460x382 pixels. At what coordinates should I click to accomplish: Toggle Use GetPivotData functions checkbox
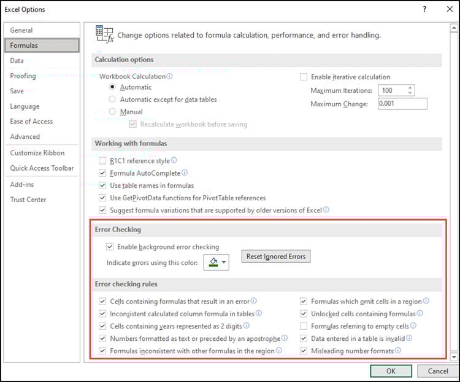coord(102,198)
